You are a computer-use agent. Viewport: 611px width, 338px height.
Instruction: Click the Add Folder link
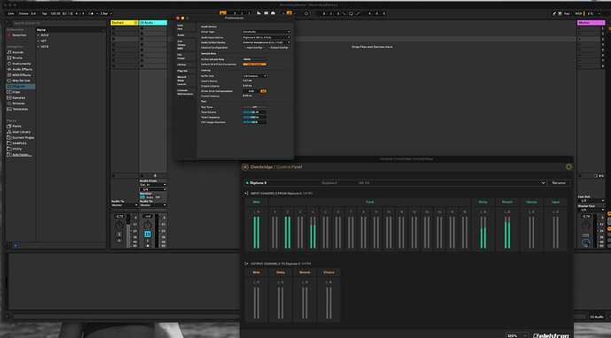point(23,155)
